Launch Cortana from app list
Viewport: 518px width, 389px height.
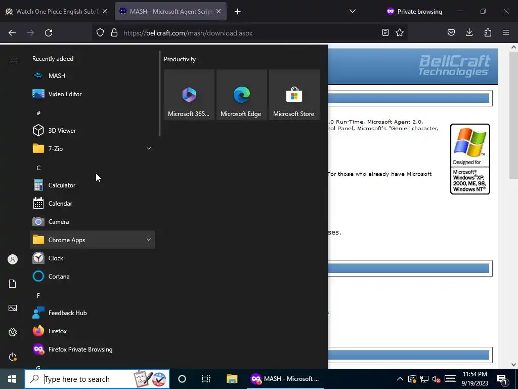click(93, 276)
